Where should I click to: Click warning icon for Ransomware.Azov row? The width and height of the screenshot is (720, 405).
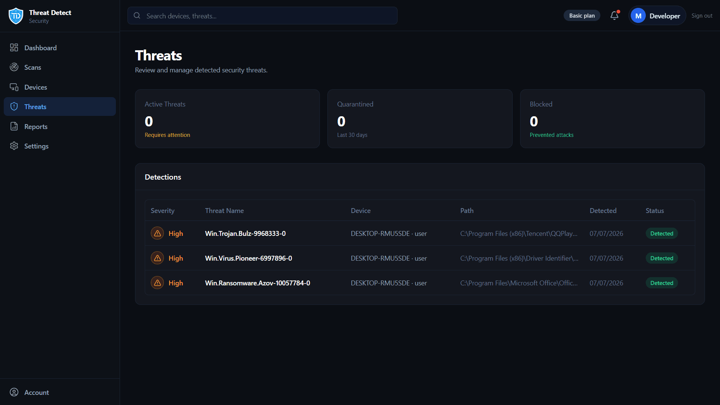coord(157,283)
